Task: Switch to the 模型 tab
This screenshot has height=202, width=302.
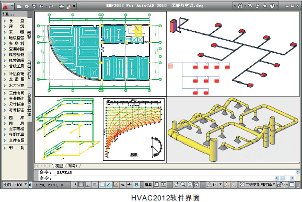Action: click(59, 165)
